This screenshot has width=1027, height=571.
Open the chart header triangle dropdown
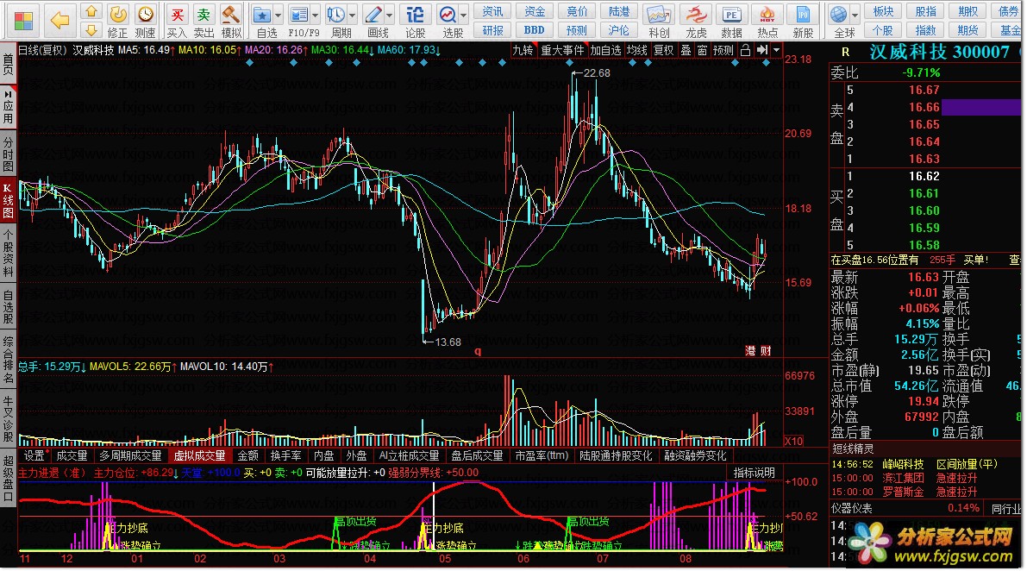coord(777,50)
